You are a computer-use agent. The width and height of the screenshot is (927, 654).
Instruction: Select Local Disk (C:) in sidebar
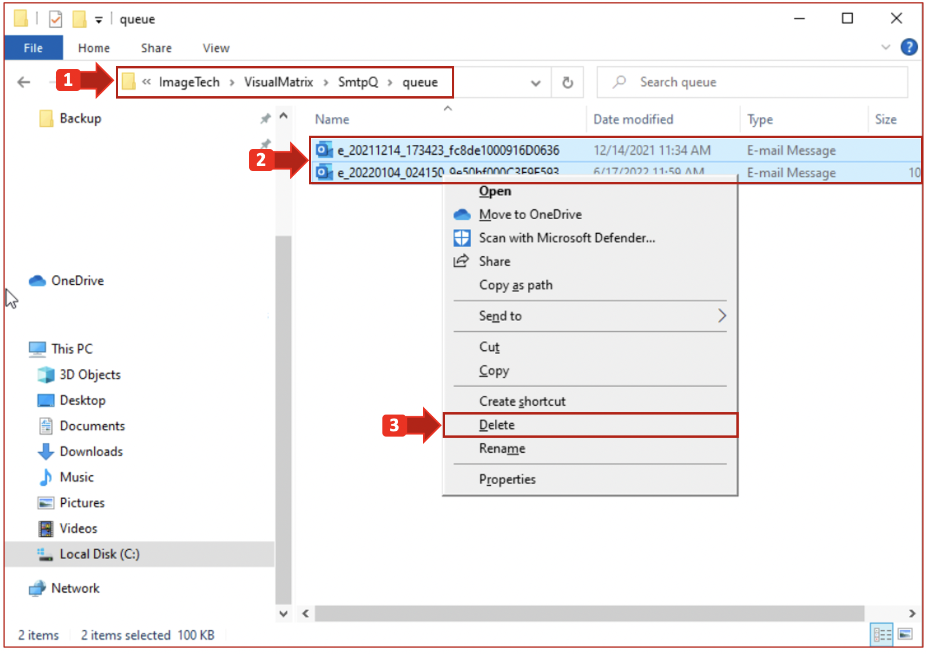pyautogui.click(x=99, y=554)
